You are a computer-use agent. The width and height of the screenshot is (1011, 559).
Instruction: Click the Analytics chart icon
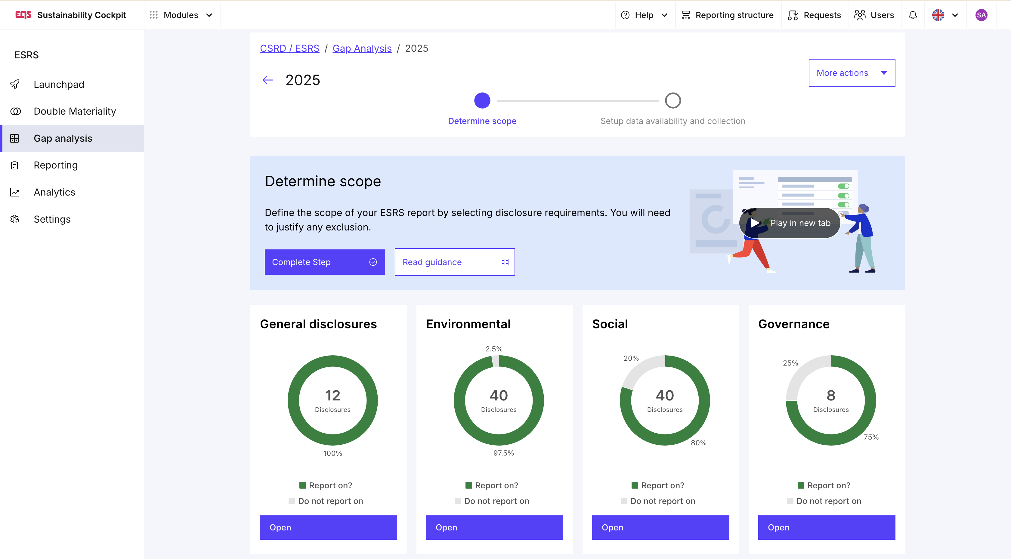[15, 192]
